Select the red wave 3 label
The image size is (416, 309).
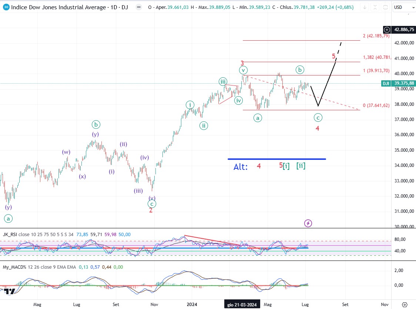242,63
